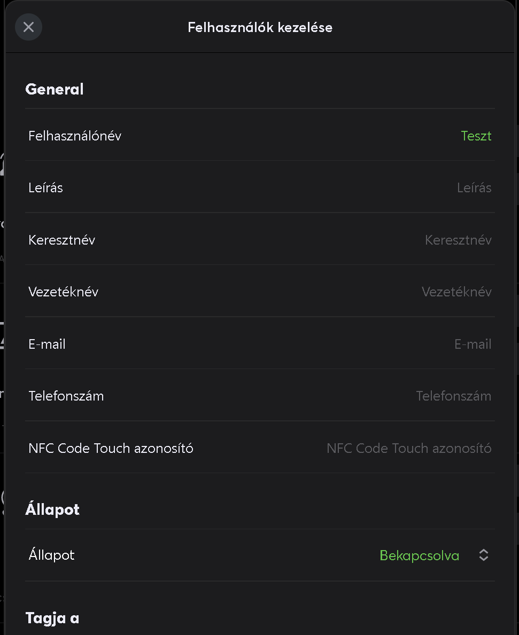The image size is (519, 635).
Task: Select the white Telefonszám row label
Action: [x=66, y=396]
